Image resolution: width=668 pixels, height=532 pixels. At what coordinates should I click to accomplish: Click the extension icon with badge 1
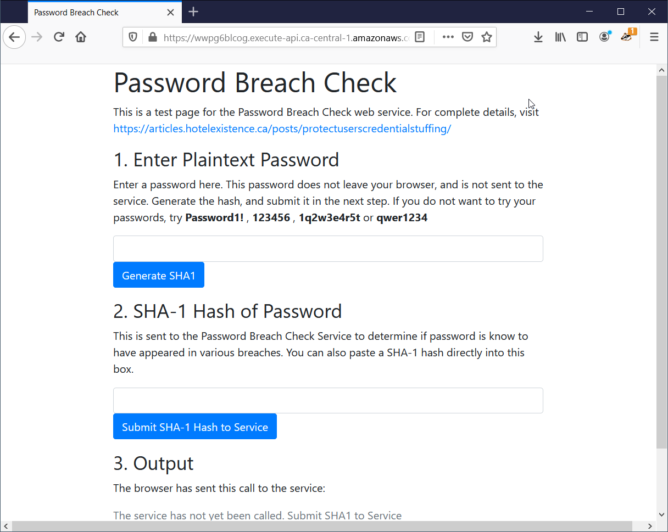tap(627, 37)
